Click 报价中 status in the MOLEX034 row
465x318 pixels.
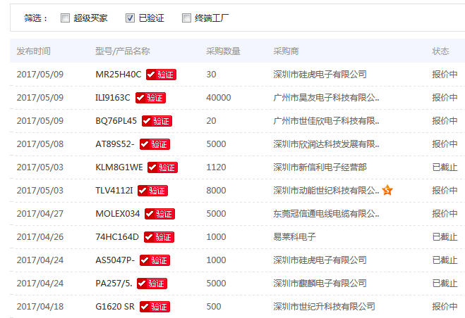point(445,214)
